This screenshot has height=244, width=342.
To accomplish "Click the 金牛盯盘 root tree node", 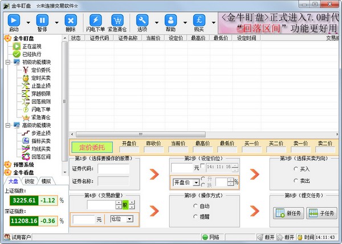I will (23, 38).
